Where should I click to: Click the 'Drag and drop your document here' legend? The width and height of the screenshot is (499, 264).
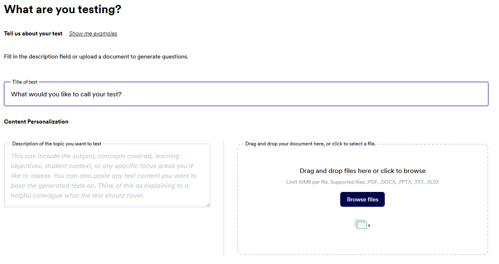[x=310, y=144]
